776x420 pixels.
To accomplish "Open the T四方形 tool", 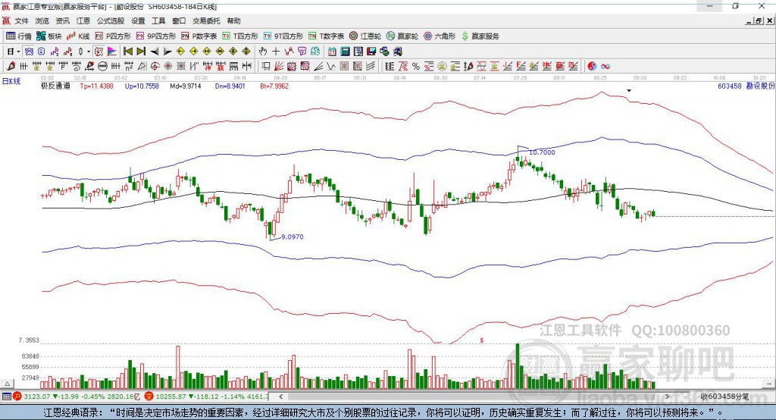I will tap(240, 36).
